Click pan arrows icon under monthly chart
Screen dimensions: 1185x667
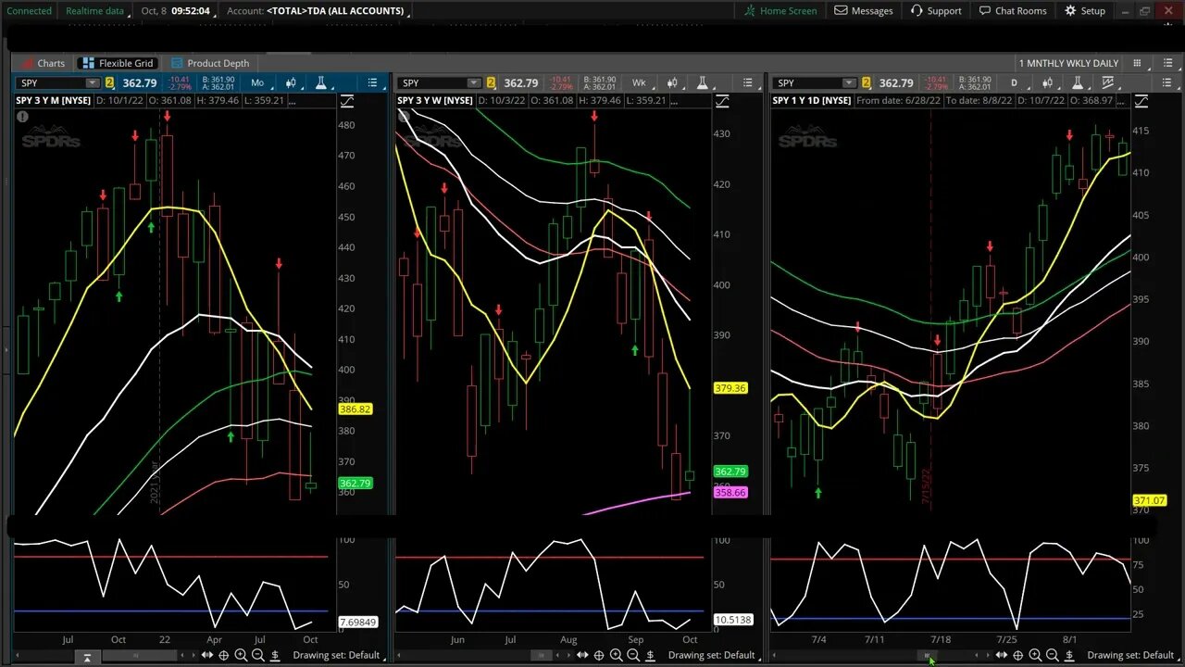(206, 655)
